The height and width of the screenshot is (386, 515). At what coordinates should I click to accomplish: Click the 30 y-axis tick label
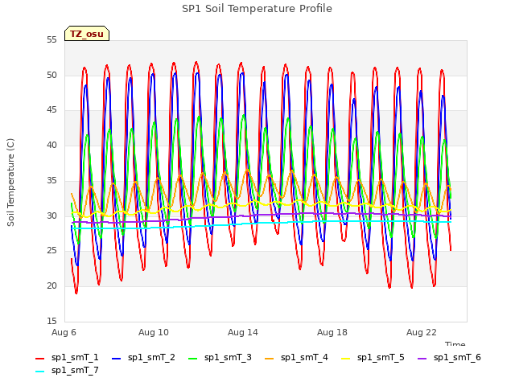coord(51,216)
